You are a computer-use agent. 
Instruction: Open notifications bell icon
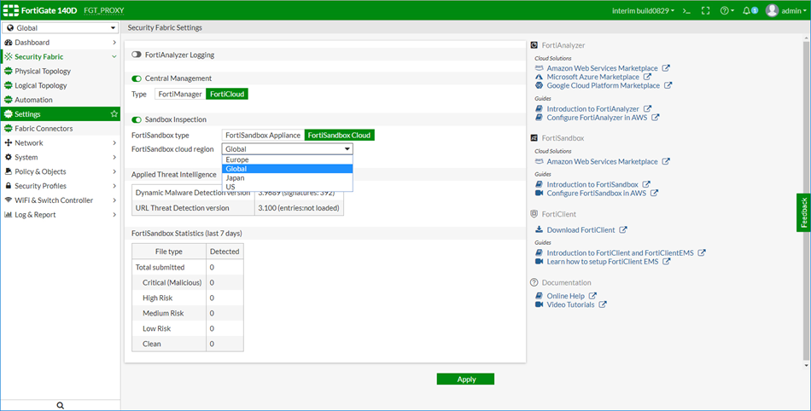coord(748,10)
